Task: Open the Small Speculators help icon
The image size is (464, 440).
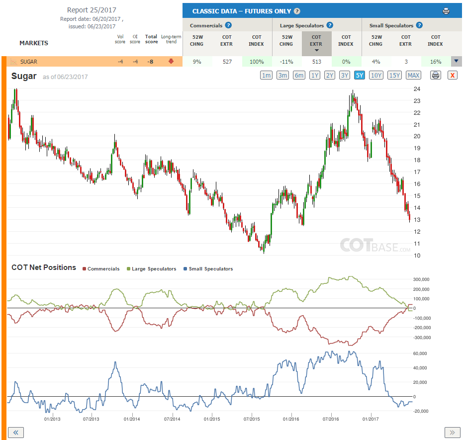Action: pos(419,25)
